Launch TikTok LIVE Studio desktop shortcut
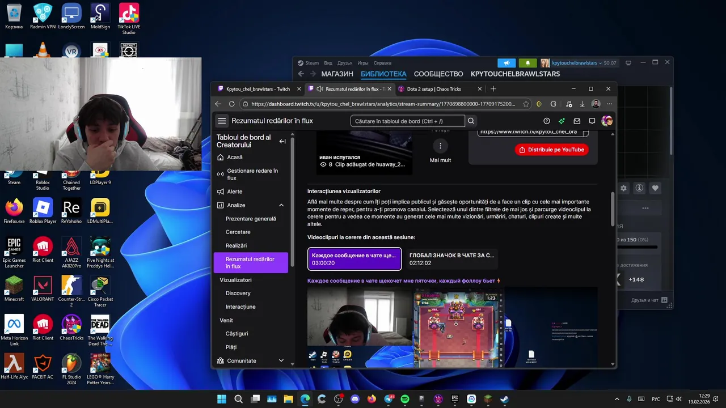 point(129,19)
